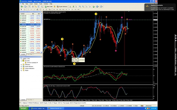Open a new chart from toolbar
Image resolution: width=177 pixels, height=110 pixels.
click(22, 7)
